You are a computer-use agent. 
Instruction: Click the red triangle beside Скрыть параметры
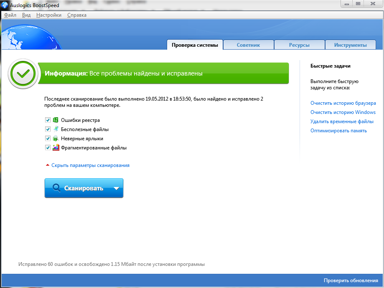coord(48,165)
